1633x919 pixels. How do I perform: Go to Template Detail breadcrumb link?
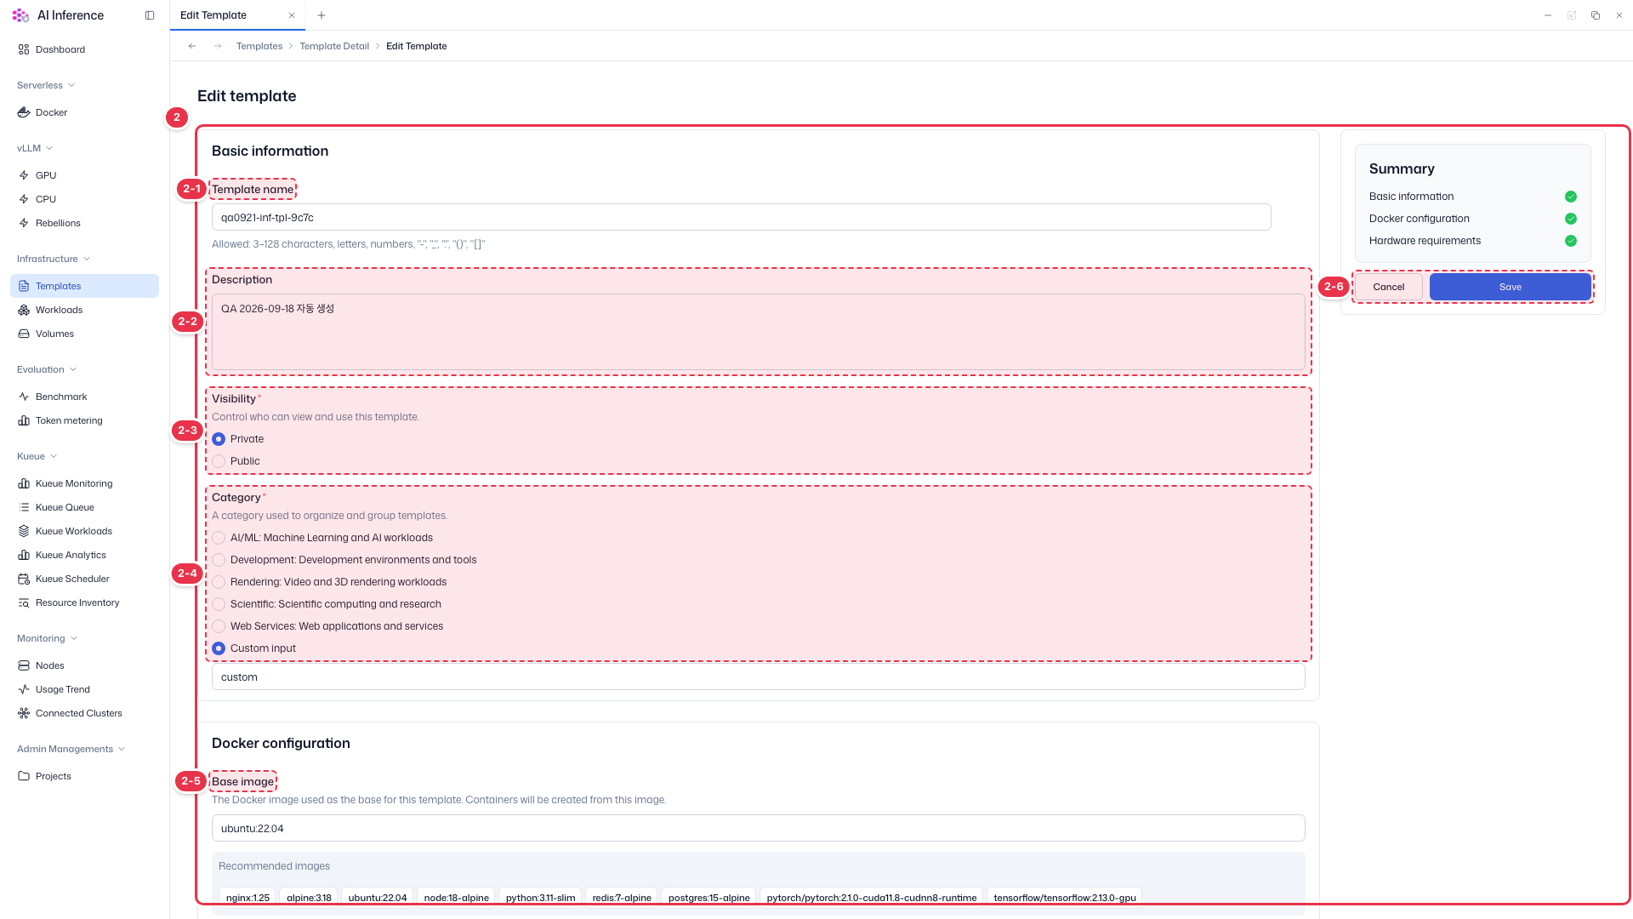point(334,46)
